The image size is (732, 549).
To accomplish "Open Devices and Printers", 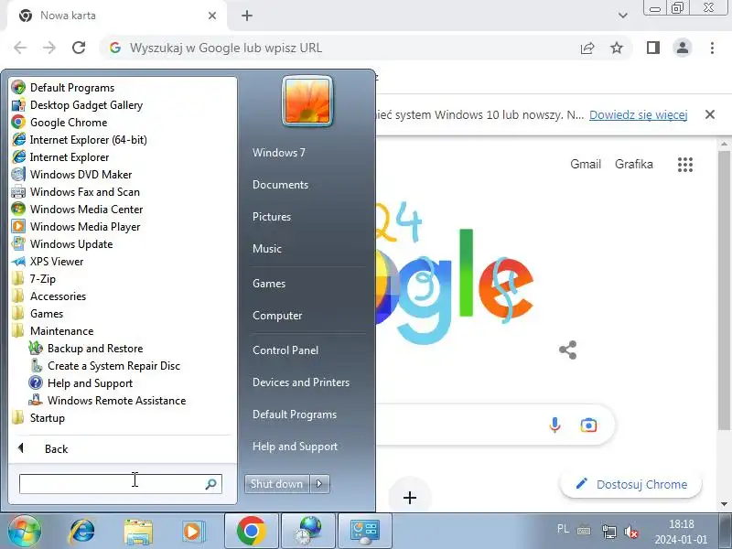I will tap(301, 382).
